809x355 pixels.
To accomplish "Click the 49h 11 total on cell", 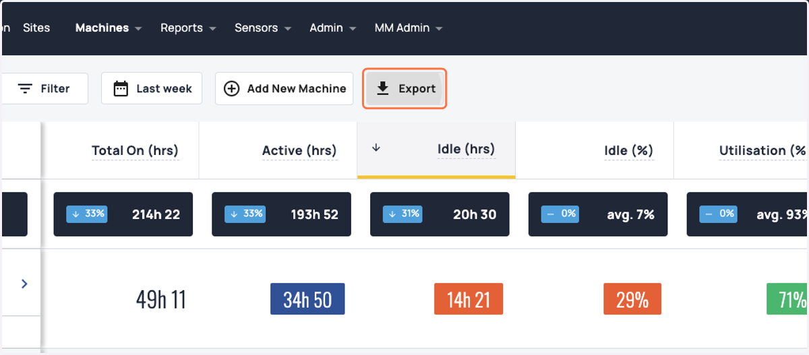I will [161, 299].
